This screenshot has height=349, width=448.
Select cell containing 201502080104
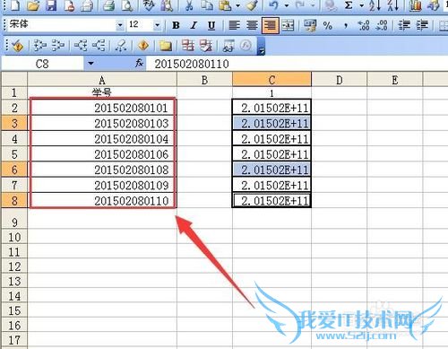pos(102,139)
